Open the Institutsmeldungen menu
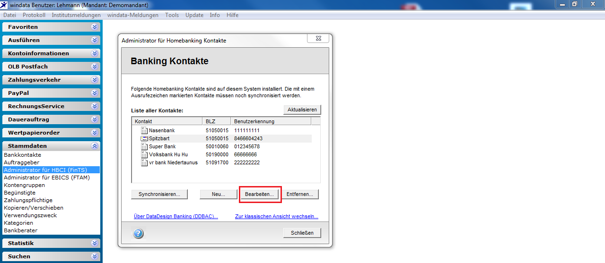Image resolution: width=605 pixels, height=263 pixels. [x=76, y=15]
